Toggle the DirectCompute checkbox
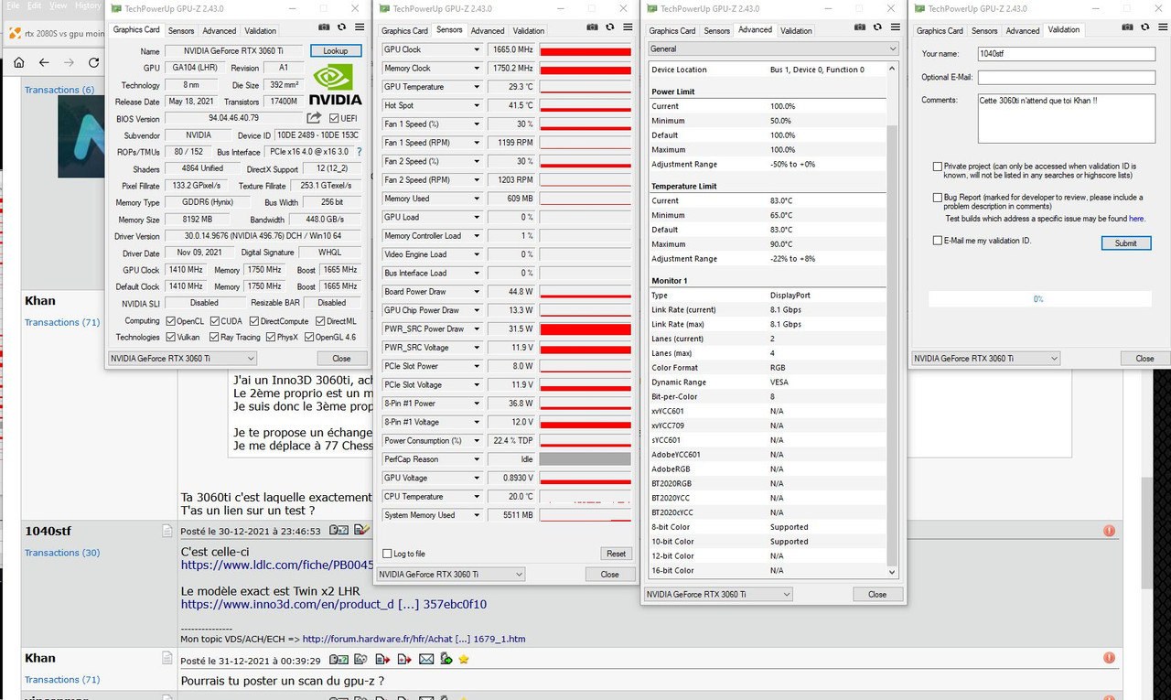 [253, 321]
